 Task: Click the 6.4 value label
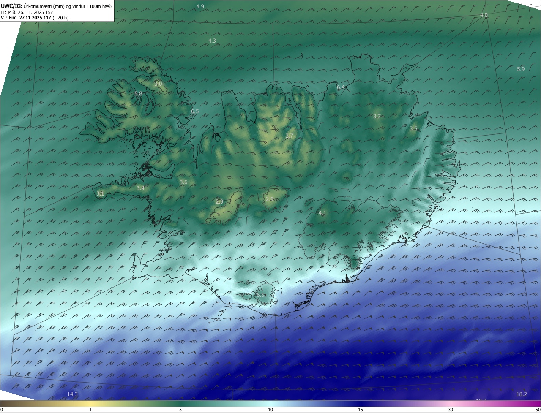click(341, 87)
